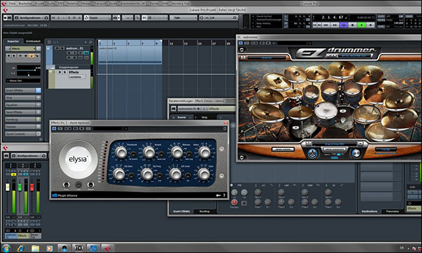
Task: Toggle the Anti Log switch on the mpressor
Action: [x=189, y=155]
